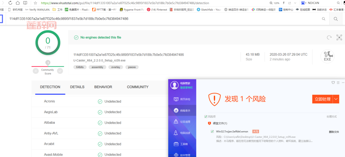Open the Sketchfab bookmark

[x=209, y=10]
